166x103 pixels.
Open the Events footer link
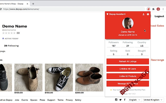(25, 100)
